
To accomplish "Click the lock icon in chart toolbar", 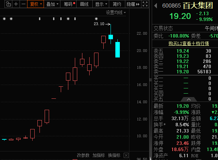I will tap(9, 4).
